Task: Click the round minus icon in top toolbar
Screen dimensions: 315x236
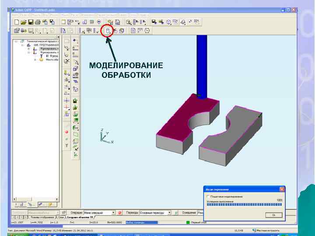Action: (99, 22)
